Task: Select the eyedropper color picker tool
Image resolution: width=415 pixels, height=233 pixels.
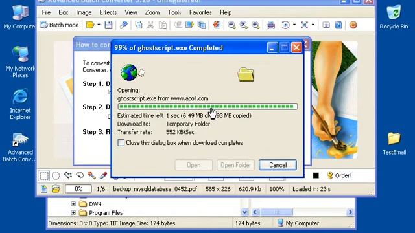Action: 104,175
